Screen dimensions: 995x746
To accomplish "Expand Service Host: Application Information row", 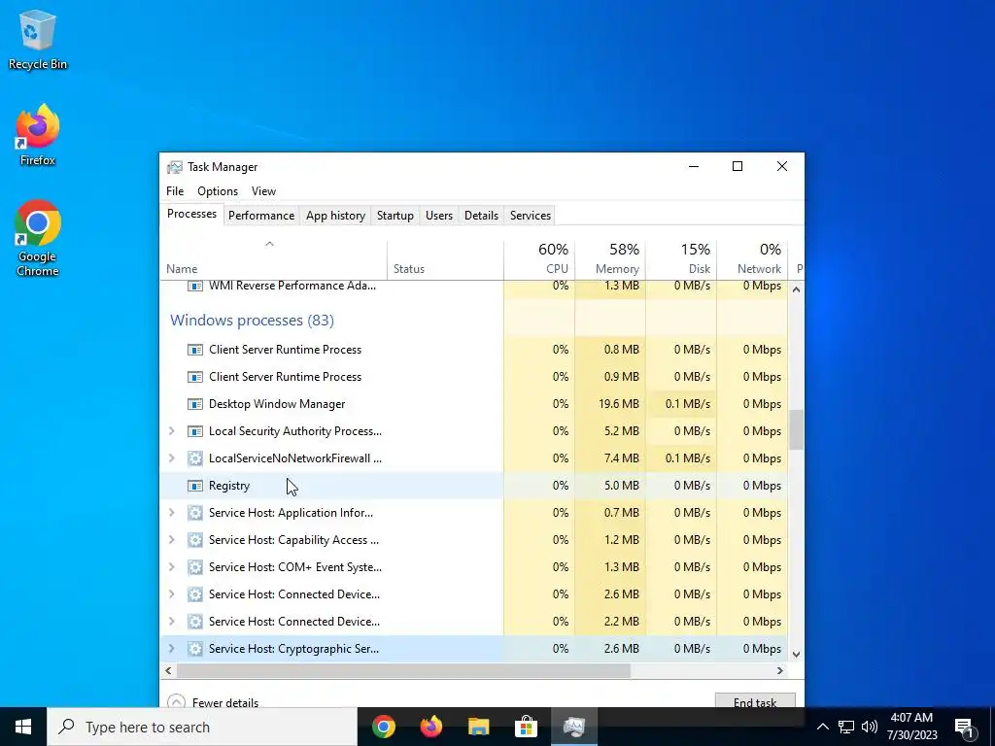I will [x=171, y=513].
